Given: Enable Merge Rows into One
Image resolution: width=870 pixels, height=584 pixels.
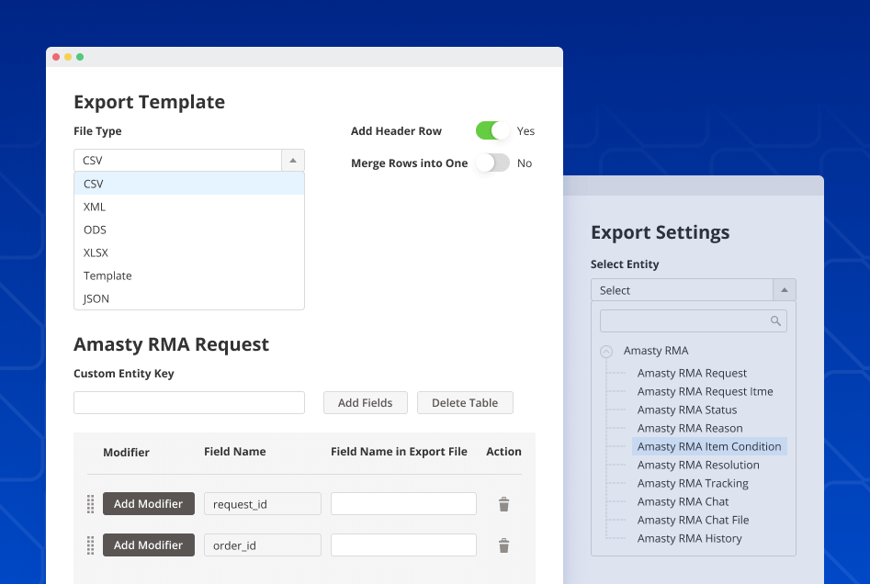Looking at the screenshot, I should click(492, 162).
